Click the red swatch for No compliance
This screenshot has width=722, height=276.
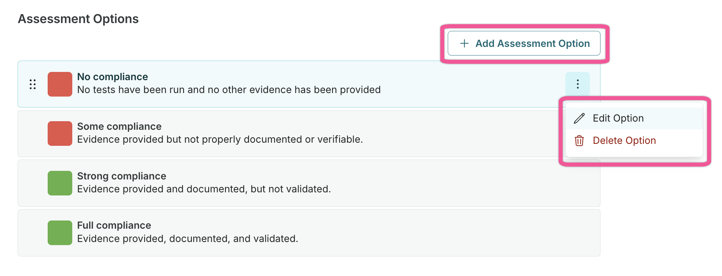[60, 84]
